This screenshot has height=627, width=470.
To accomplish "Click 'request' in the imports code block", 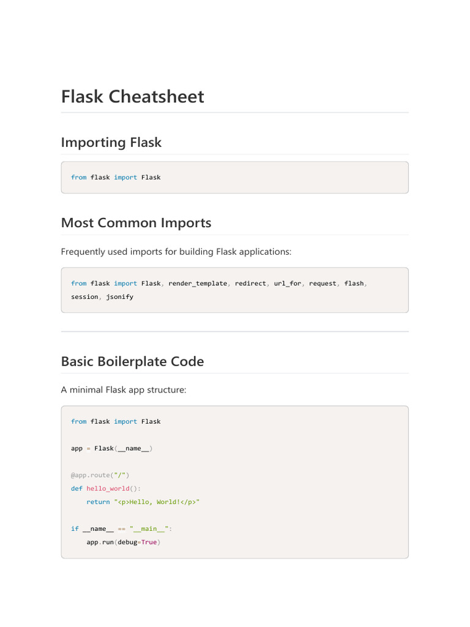I will coord(323,283).
